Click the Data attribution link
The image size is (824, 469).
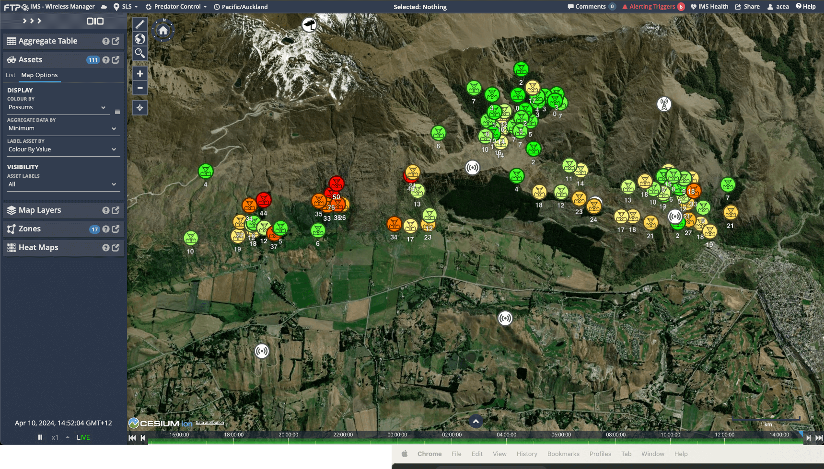point(209,423)
